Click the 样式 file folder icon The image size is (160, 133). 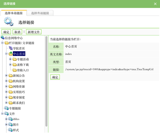11,130
